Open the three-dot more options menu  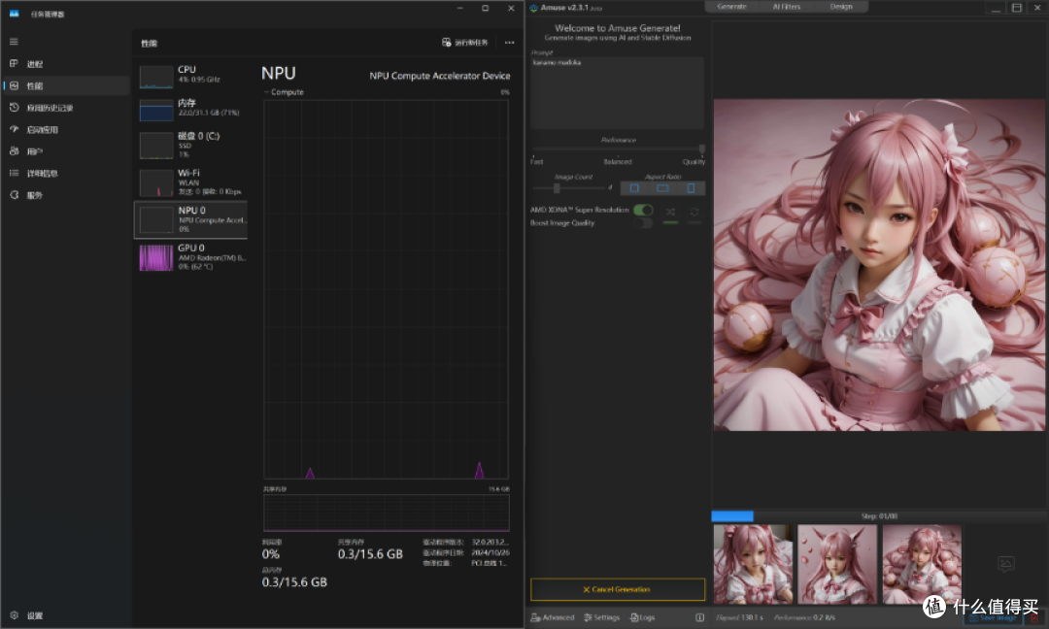coord(510,42)
